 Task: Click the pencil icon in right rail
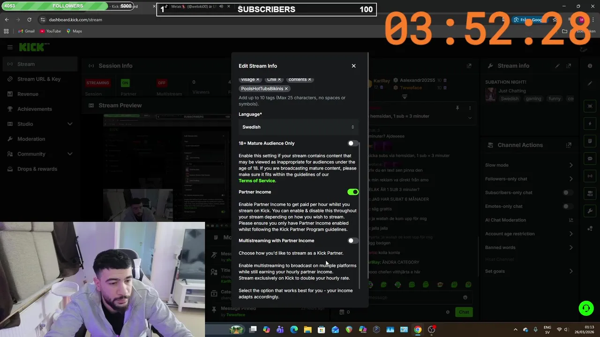click(590, 83)
